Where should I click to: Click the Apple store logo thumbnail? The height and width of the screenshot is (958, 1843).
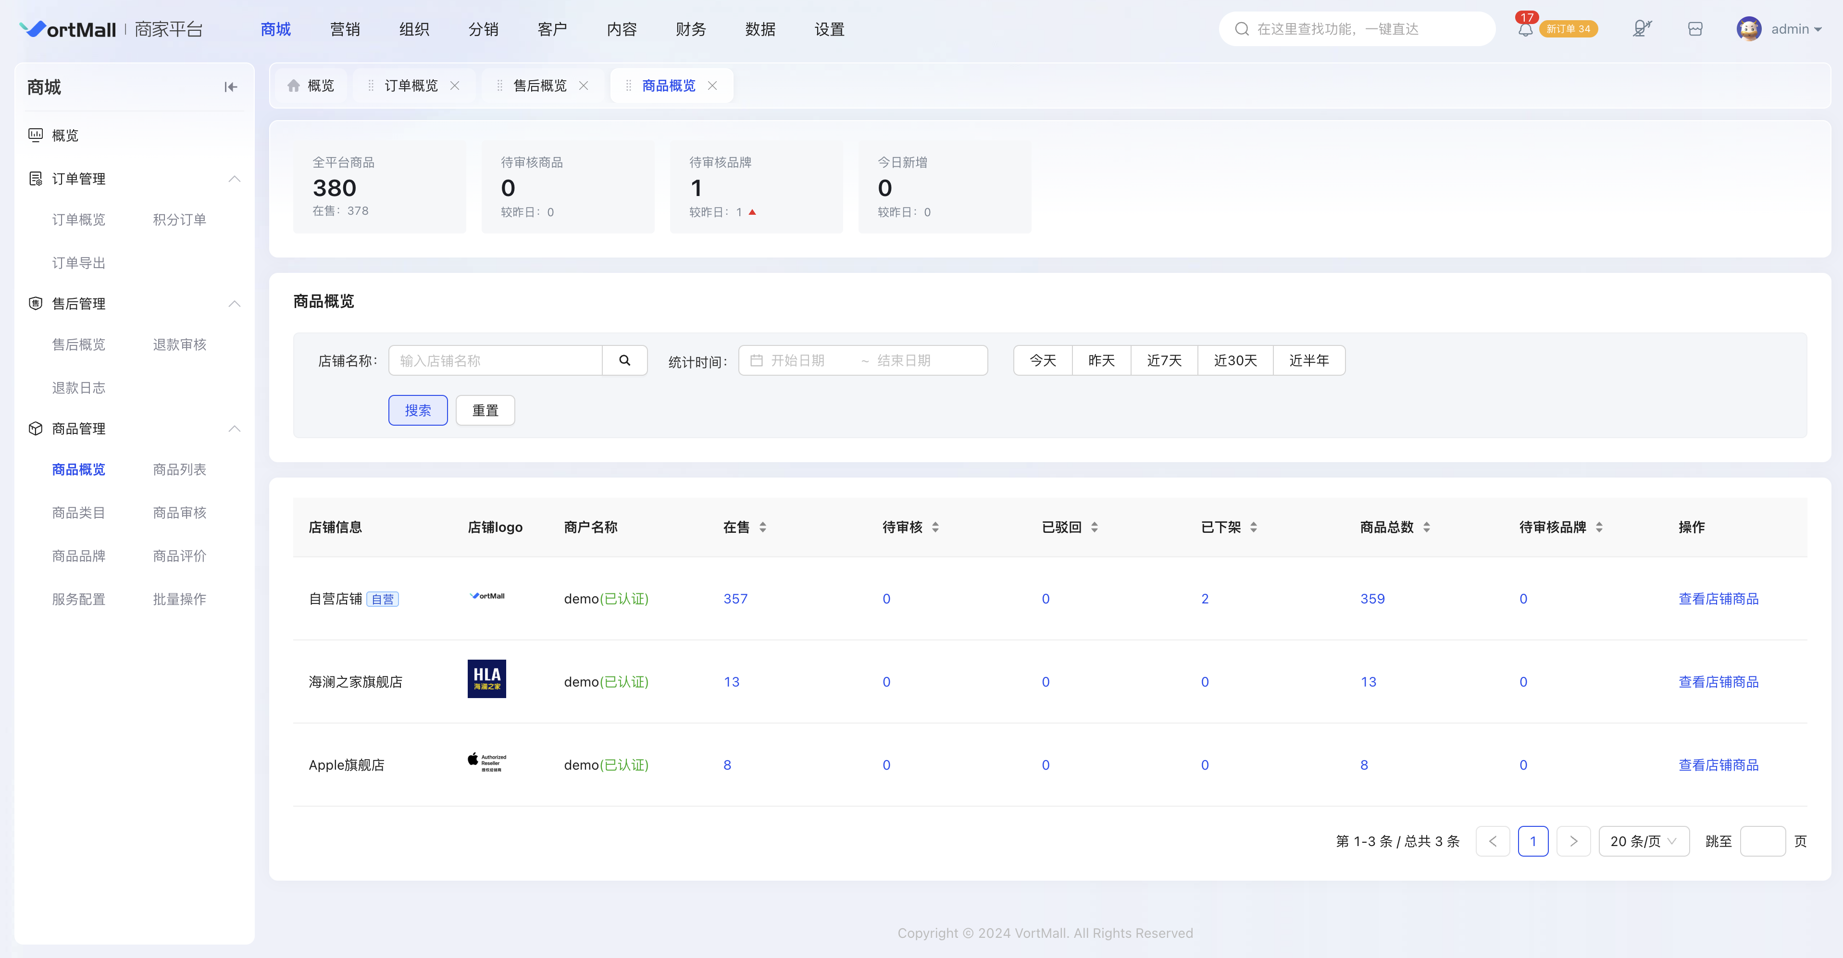[486, 762]
